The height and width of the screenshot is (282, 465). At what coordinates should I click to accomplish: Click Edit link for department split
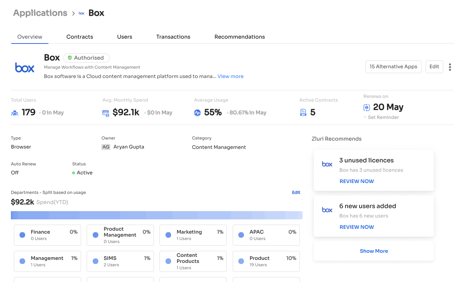coord(296,192)
